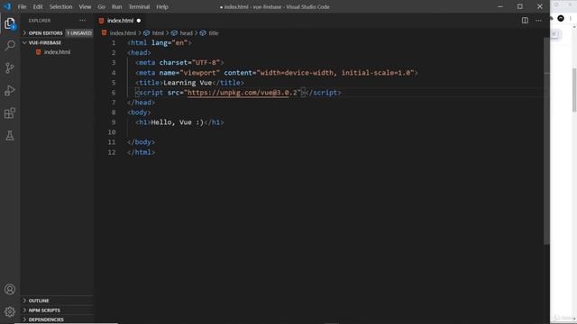Minimize the VS Code window

500,6
